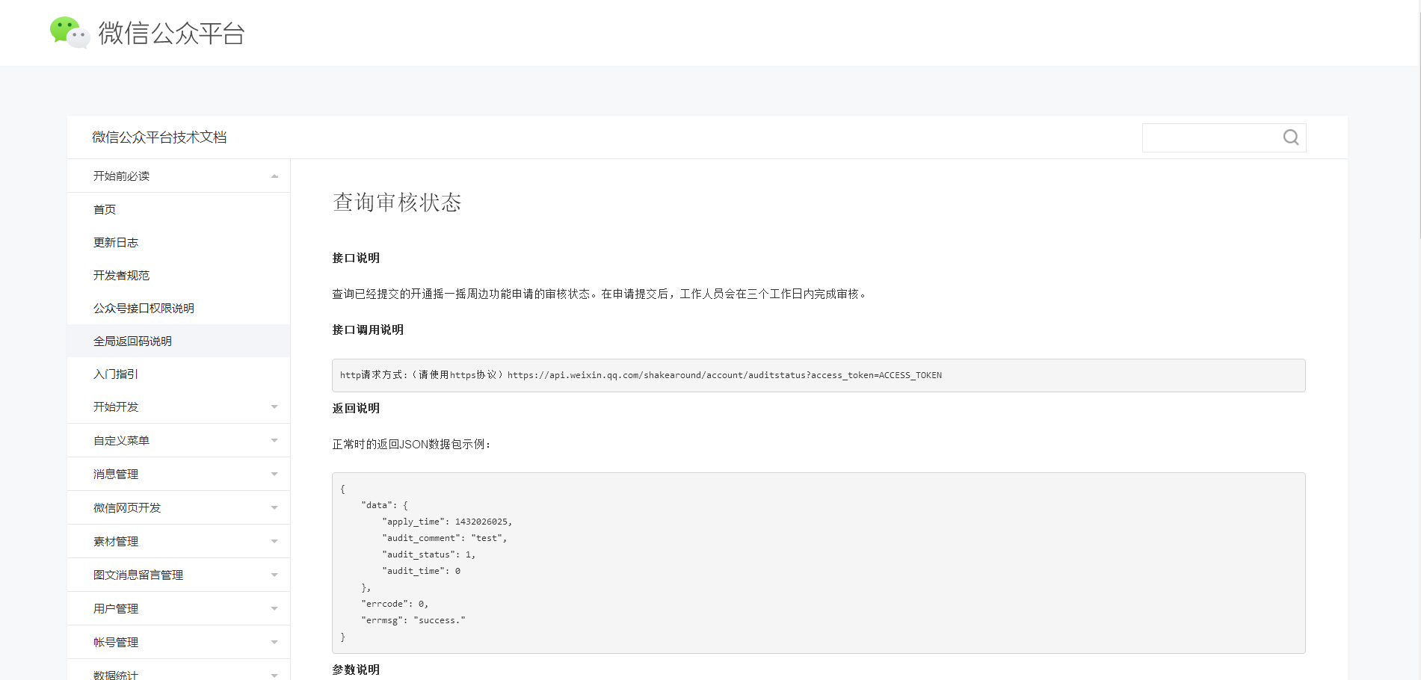Click the 图文消息留言管理 section label
The image size is (1421, 680).
(138, 575)
